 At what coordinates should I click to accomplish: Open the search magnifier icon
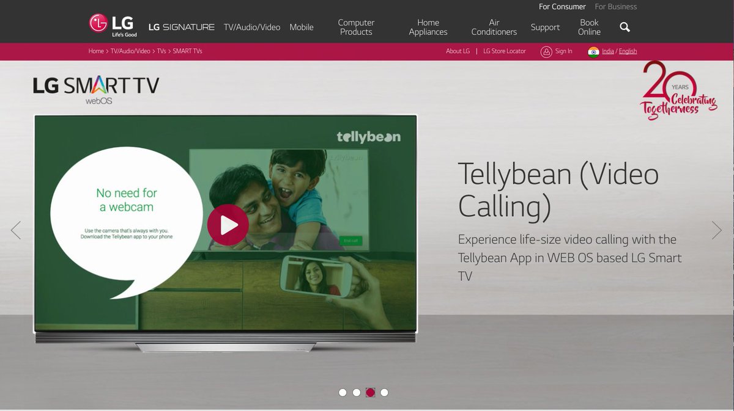click(625, 27)
